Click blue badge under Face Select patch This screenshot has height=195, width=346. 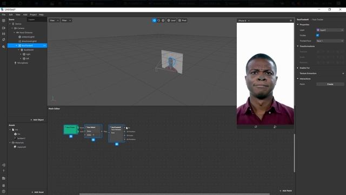pos(93,140)
